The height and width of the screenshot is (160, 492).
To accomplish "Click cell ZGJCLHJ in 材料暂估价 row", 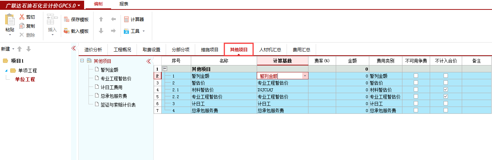I will [x=283, y=89].
